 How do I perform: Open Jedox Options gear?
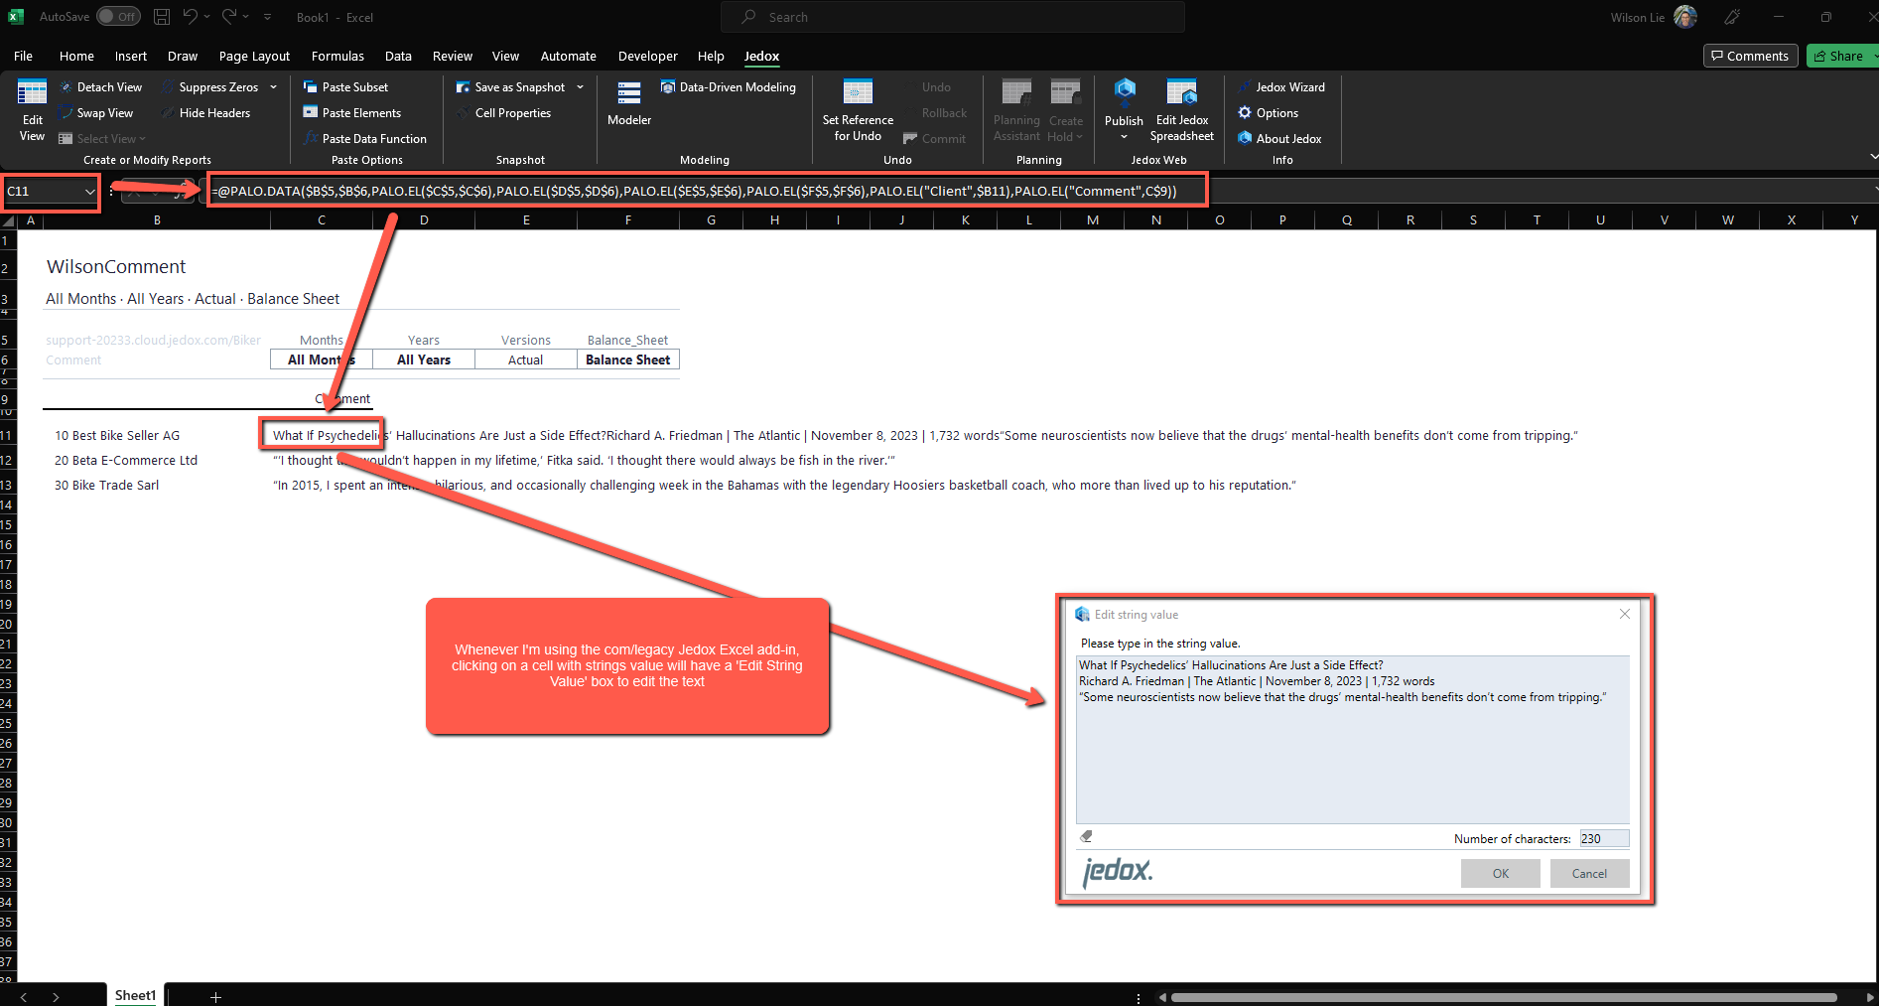point(1245,113)
